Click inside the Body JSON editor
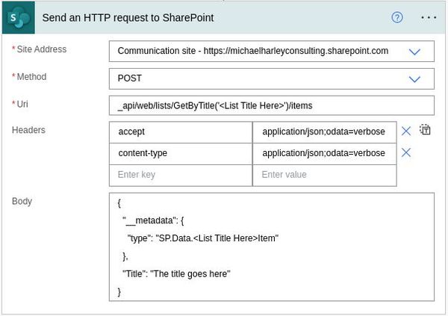The height and width of the screenshot is (316, 448). coord(272,247)
